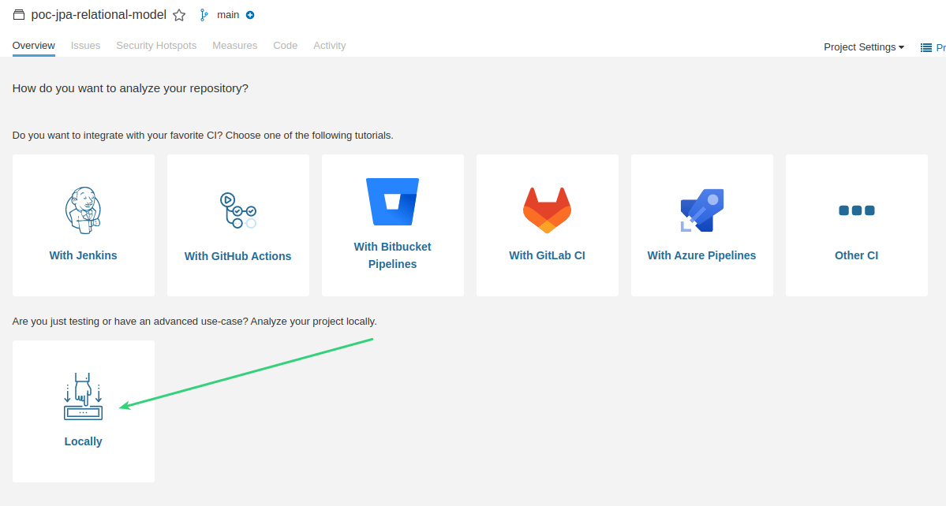Click the Jenkins butler logo
The height and width of the screenshot is (506, 946).
[x=84, y=210]
